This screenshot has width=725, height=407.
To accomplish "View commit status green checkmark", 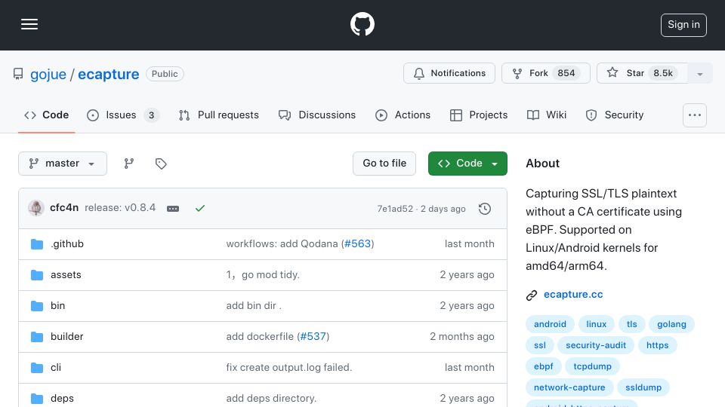I will (199, 209).
